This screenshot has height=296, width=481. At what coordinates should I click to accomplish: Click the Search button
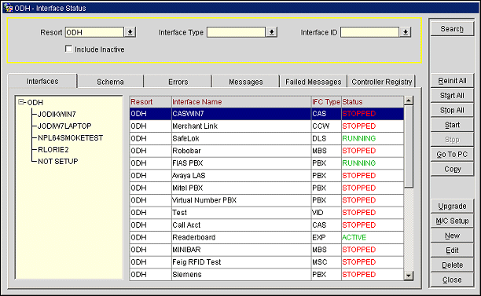tap(452, 29)
